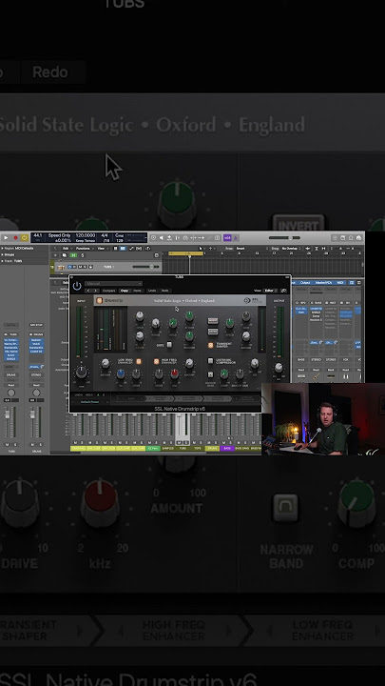
Task: Toggle the yellow Cycle button
Action: [25, 237]
